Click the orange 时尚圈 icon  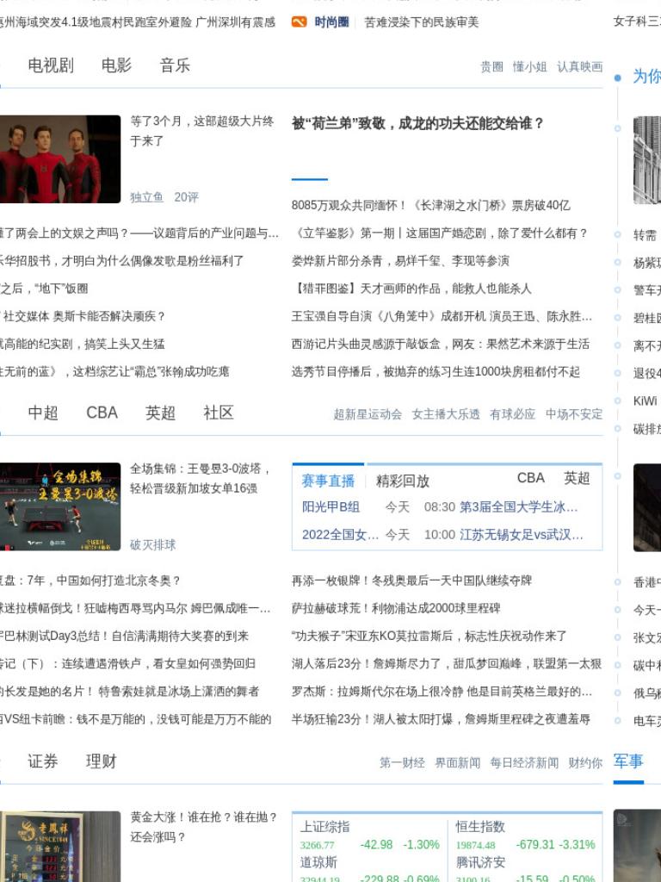point(299,22)
